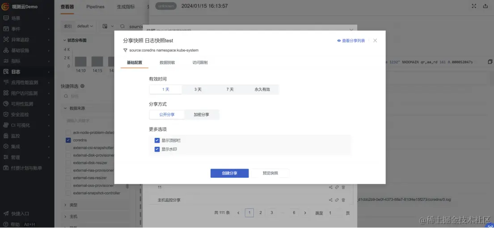Select 加密分享 as the sharing method
This screenshot has width=494, height=228.
coord(201,115)
